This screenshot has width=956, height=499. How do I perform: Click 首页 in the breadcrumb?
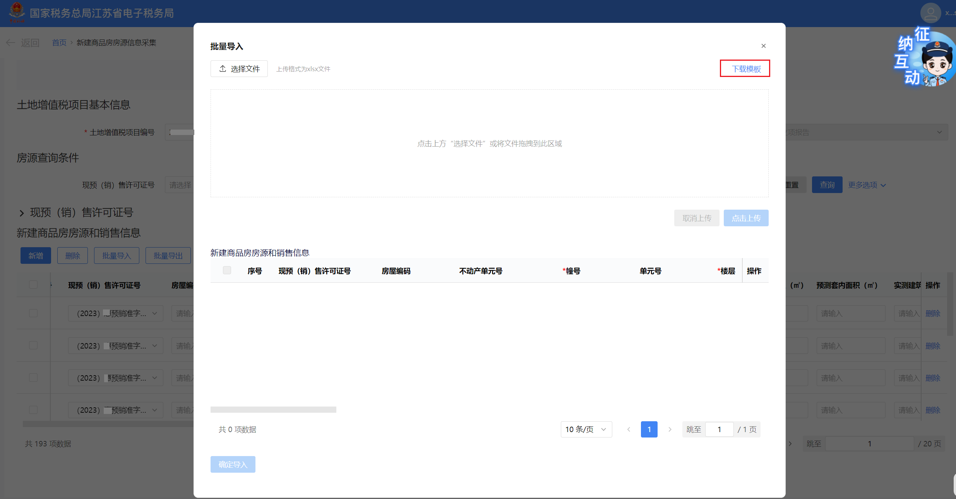(59, 43)
